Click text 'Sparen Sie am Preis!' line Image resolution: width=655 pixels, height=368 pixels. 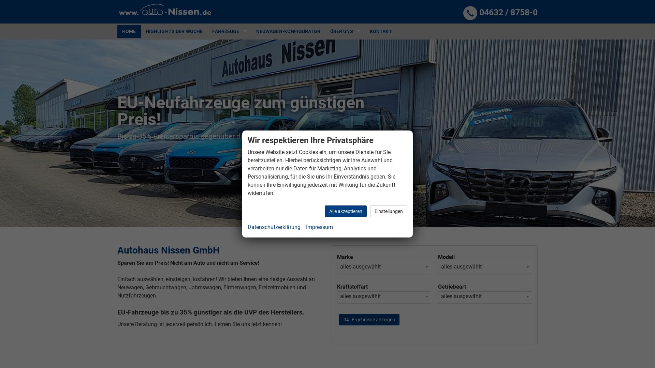coord(188,263)
